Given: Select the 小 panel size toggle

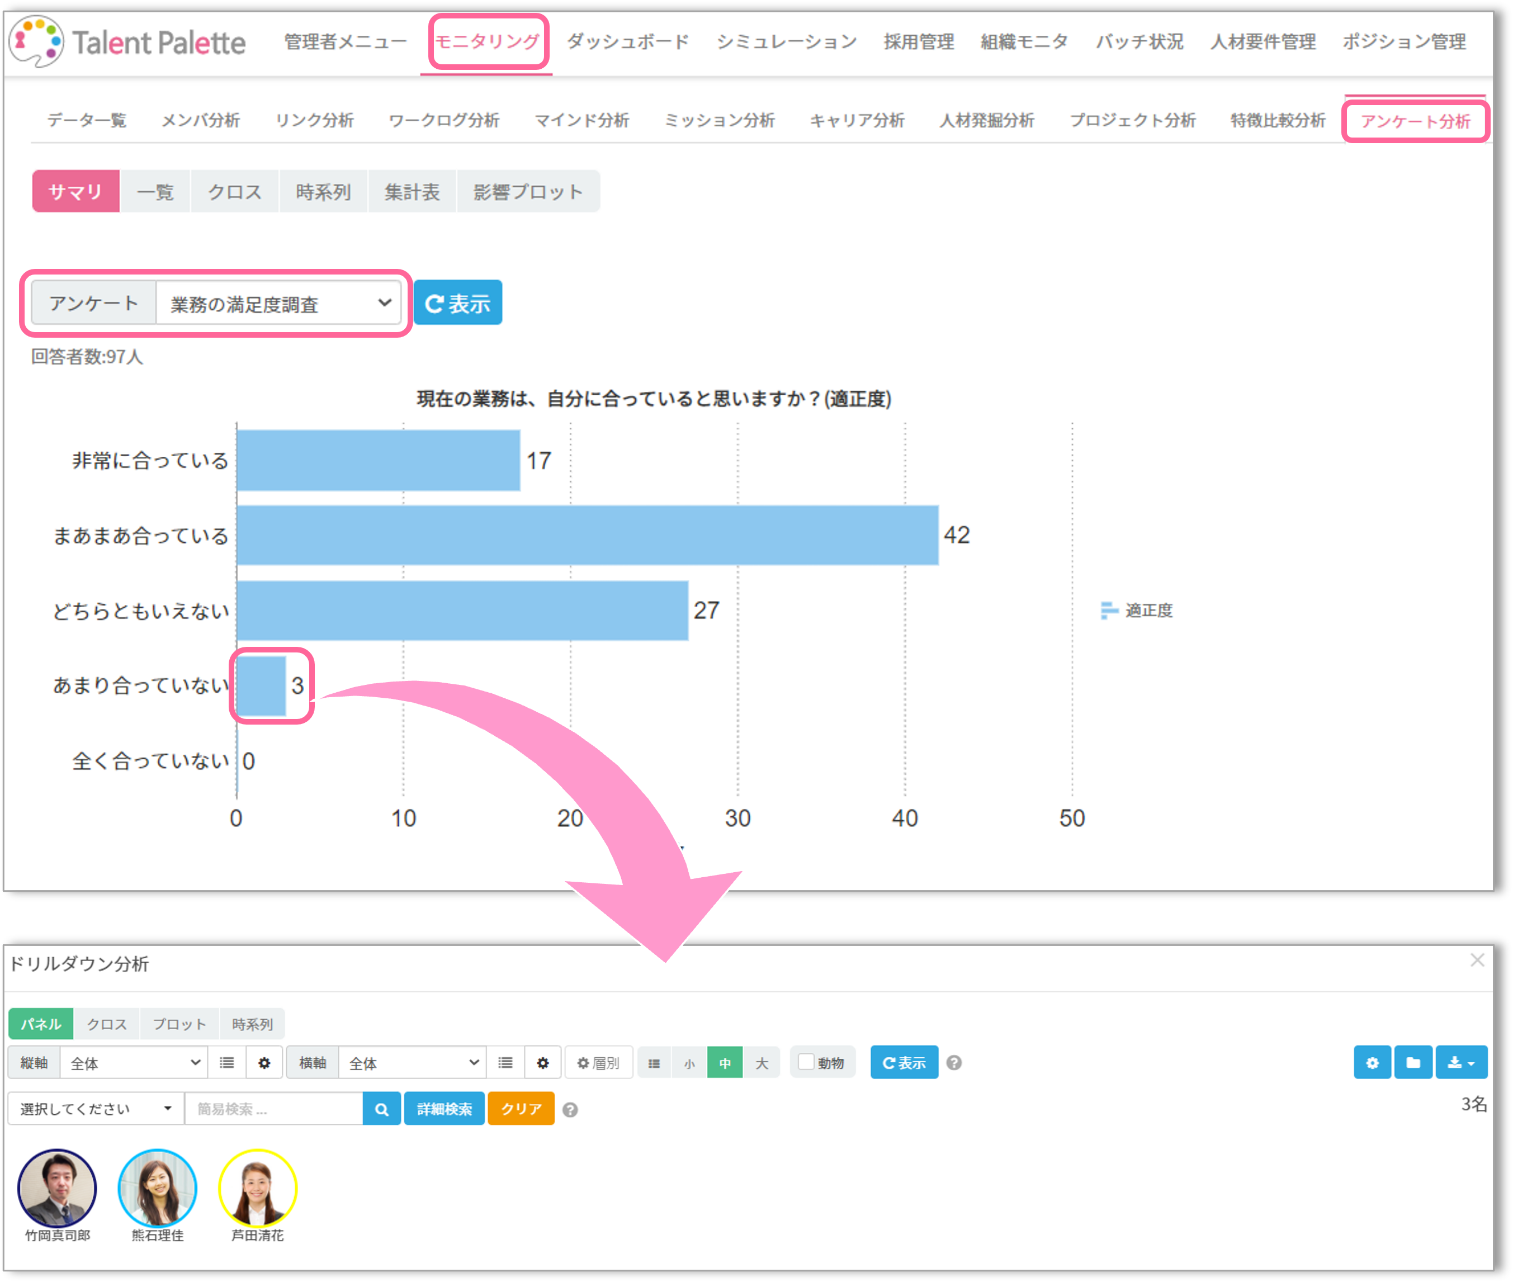Looking at the screenshot, I should pyautogui.click(x=689, y=1063).
